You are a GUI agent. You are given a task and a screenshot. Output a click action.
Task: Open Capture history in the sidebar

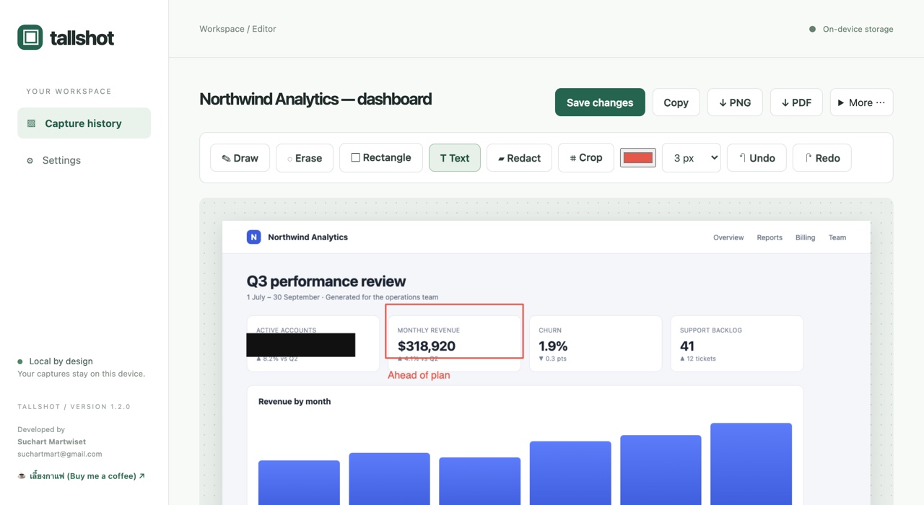pos(84,123)
